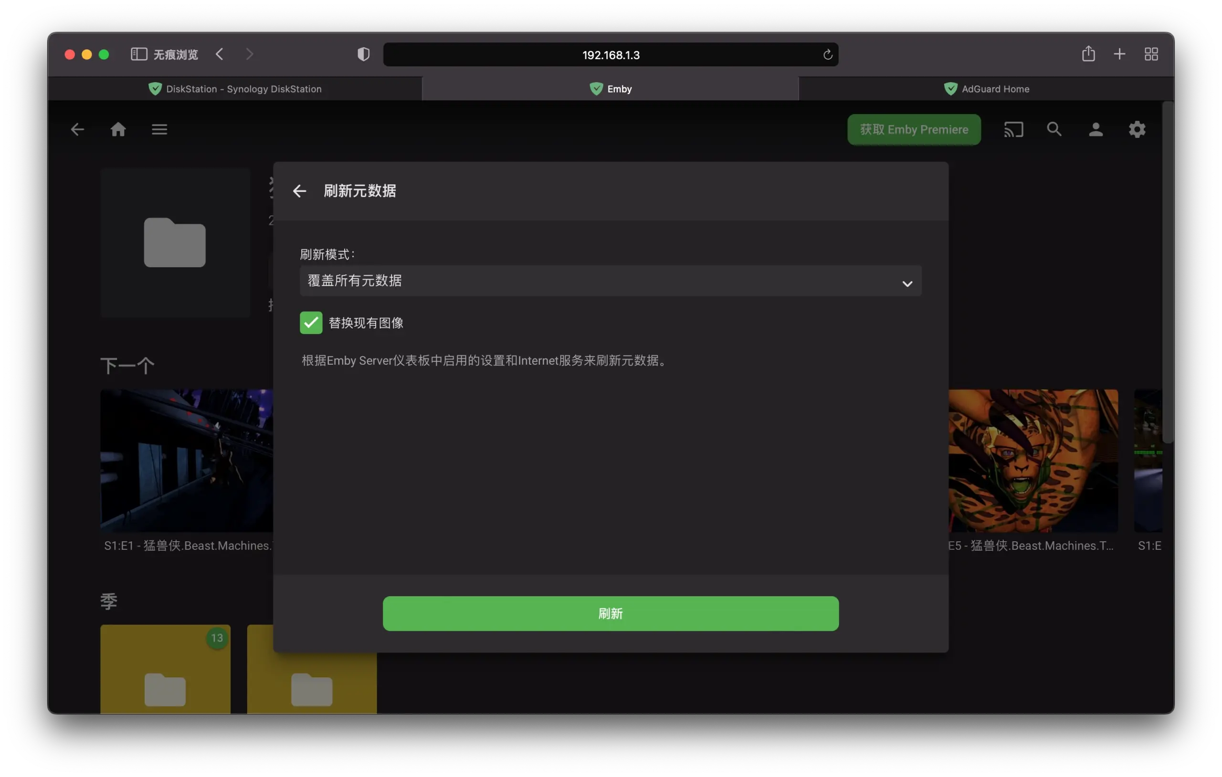The image size is (1222, 777).
Task: Click Safari back navigation chevron
Action: pos(219,54)
